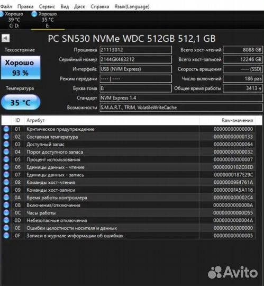Open the Сервис menu
This screenshot has height=286, width=264.
tap(47, 6)
